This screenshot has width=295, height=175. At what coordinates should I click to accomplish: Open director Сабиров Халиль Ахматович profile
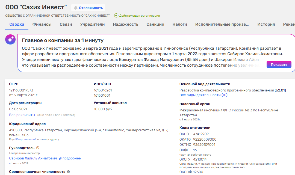coord(33,158)
